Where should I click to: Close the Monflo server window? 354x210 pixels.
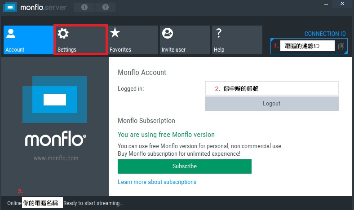(342, 4)
